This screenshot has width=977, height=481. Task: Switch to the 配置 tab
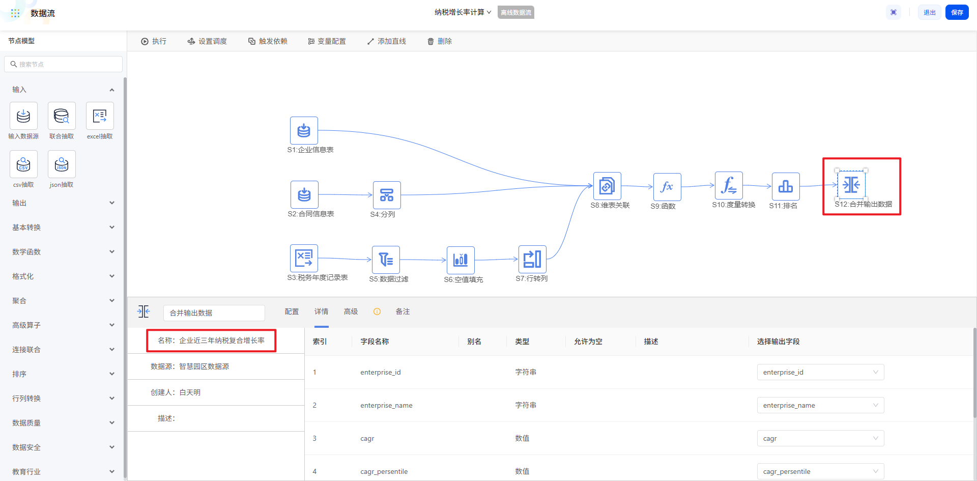point(292,312)
